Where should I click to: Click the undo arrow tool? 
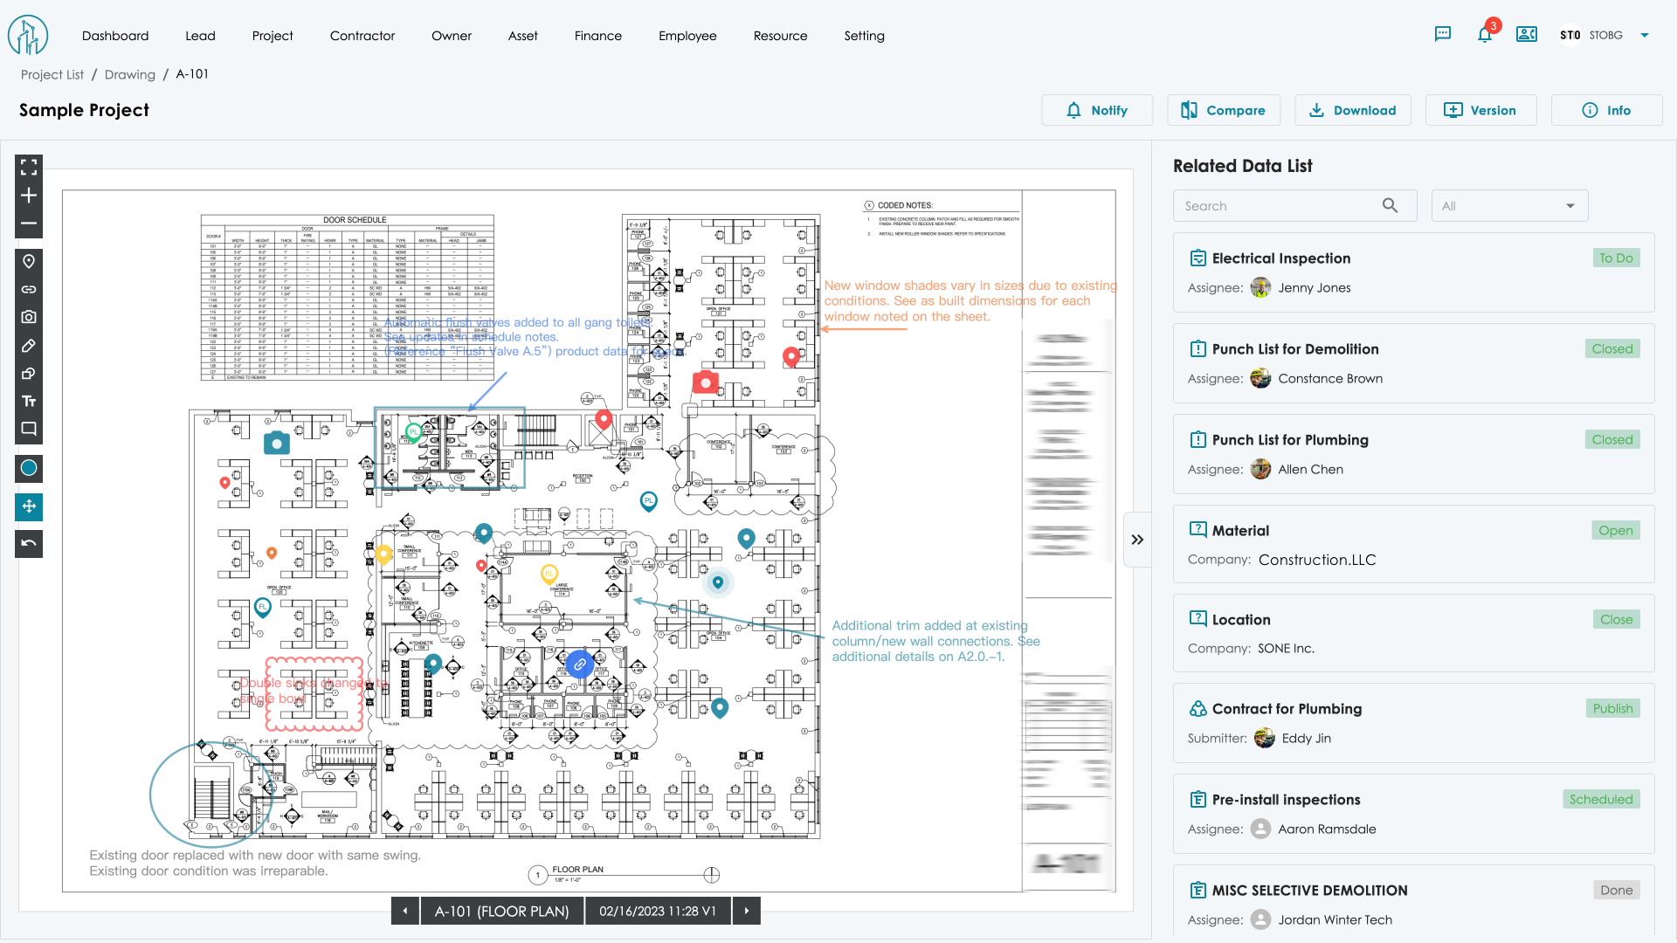[29, 544]
